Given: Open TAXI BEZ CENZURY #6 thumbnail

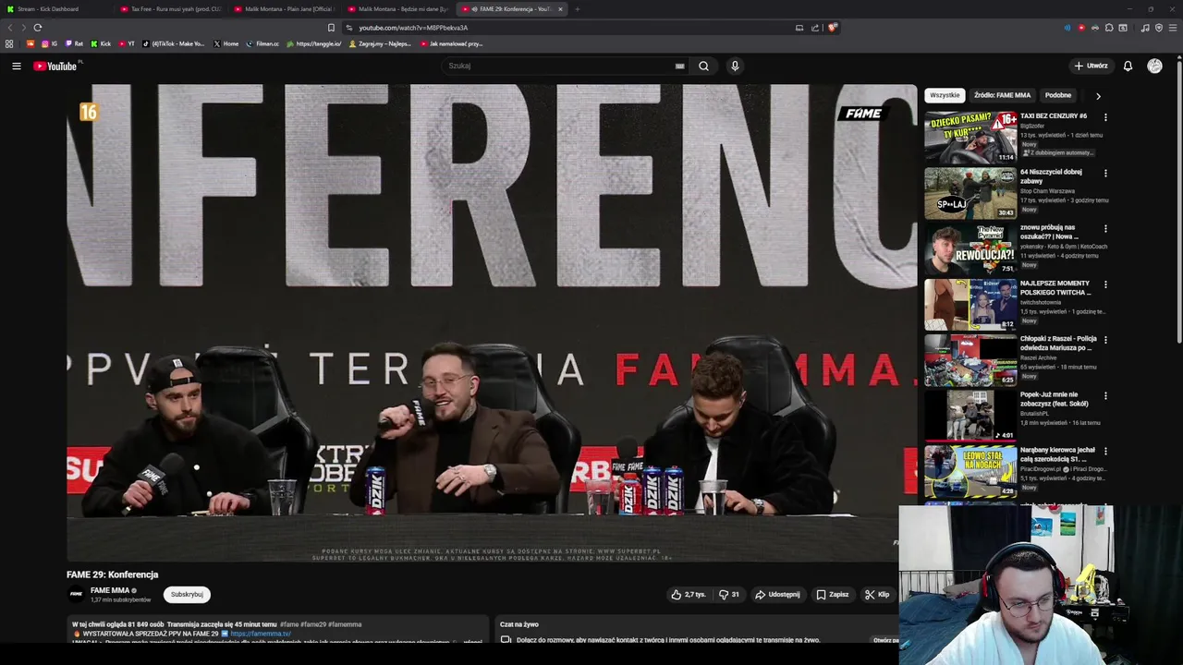Looking at the screenshot, I should [970, 138].
